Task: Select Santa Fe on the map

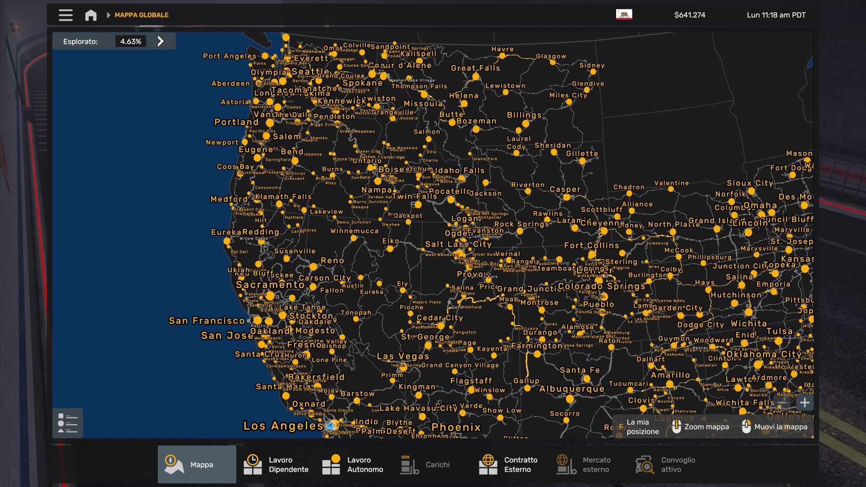Action: tap(580, 370)
